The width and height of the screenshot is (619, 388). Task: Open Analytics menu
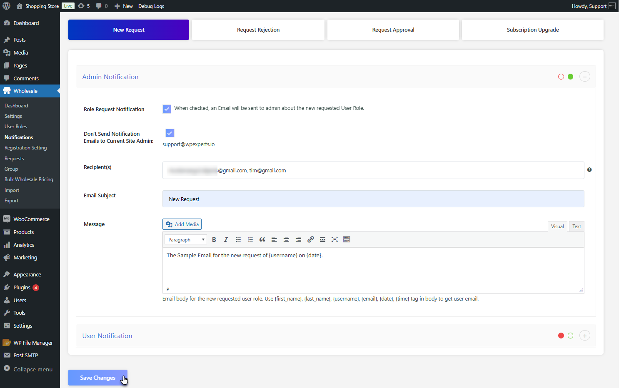[30, 245]
